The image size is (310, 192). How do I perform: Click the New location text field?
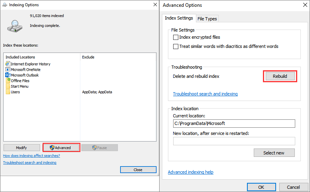pyautogui.click(x=234, y=141)
